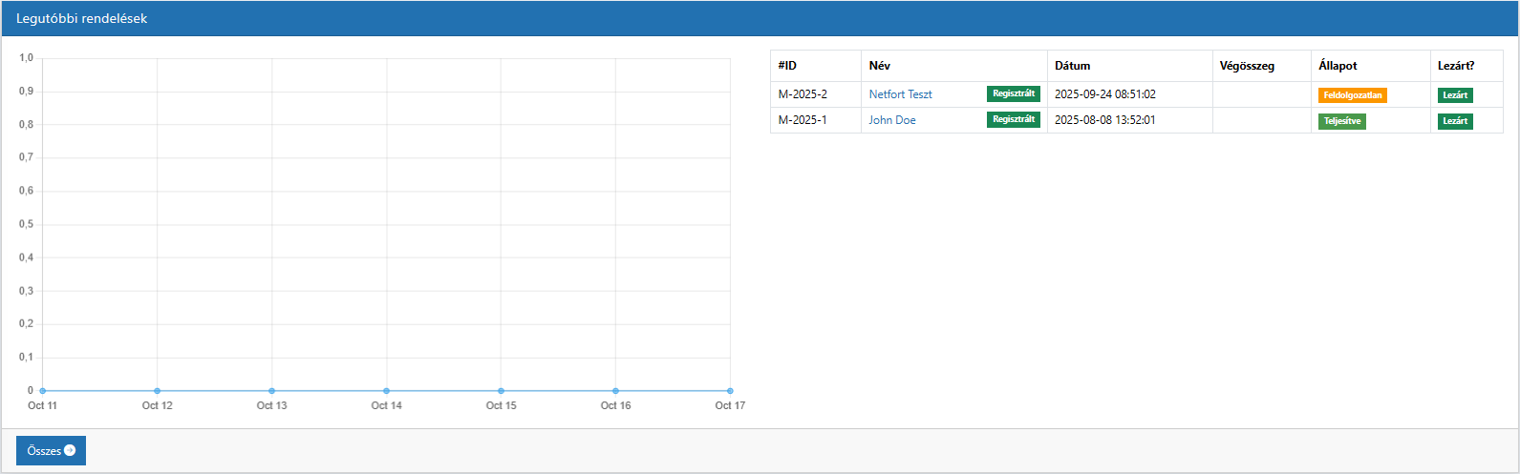This screenshot has width=1520, height=474.
Task: Click the #ID column header
Action: (787, 66)
